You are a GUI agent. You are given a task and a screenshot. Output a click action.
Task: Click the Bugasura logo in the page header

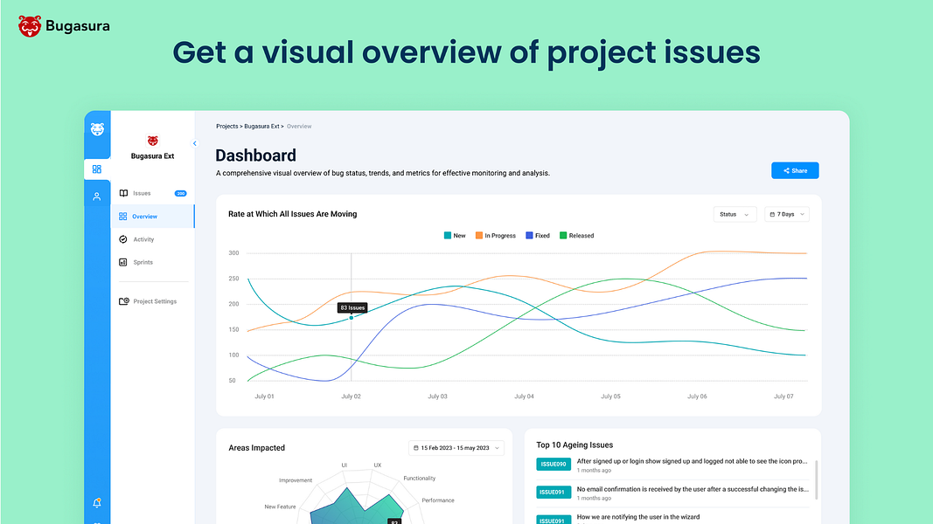[x=64, y=26]
